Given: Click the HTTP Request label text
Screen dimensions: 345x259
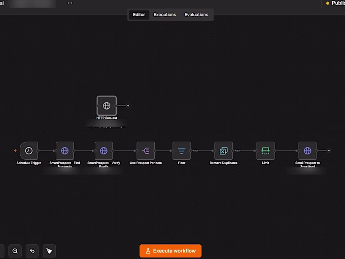Looking at the screenshot, I should coord(107,118).
